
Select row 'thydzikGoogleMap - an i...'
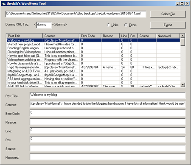pos(93,75)
